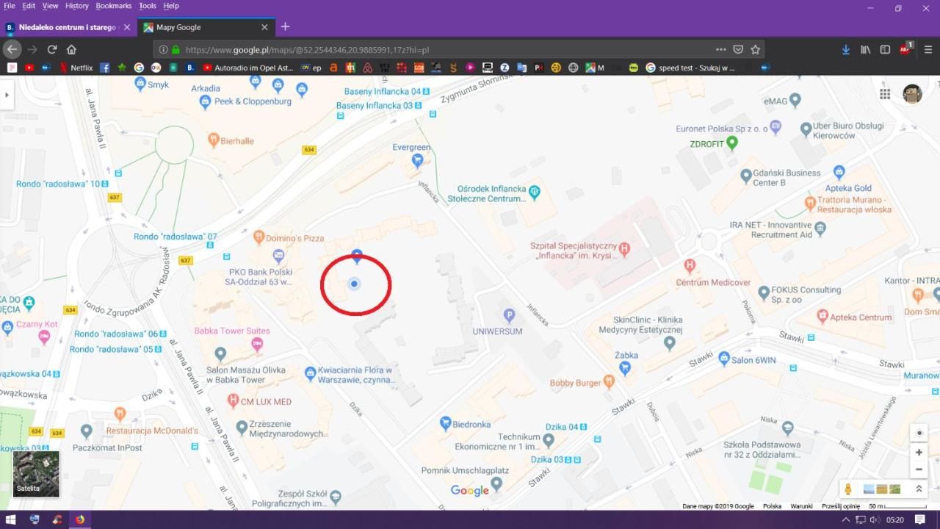Select the Babka Tower Suites hotel marker
The height and width of the screenshot is (529, 940).
click(257, 344)
